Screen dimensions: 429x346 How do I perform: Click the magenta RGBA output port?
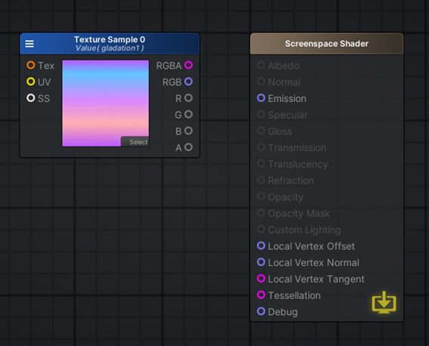tap(188, 65)
